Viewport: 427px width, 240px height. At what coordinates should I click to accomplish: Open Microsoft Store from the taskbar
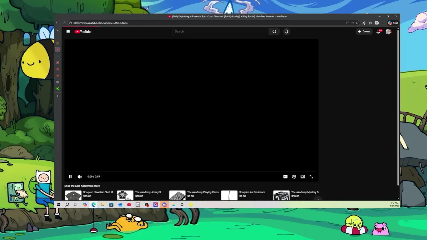[111, 205]
